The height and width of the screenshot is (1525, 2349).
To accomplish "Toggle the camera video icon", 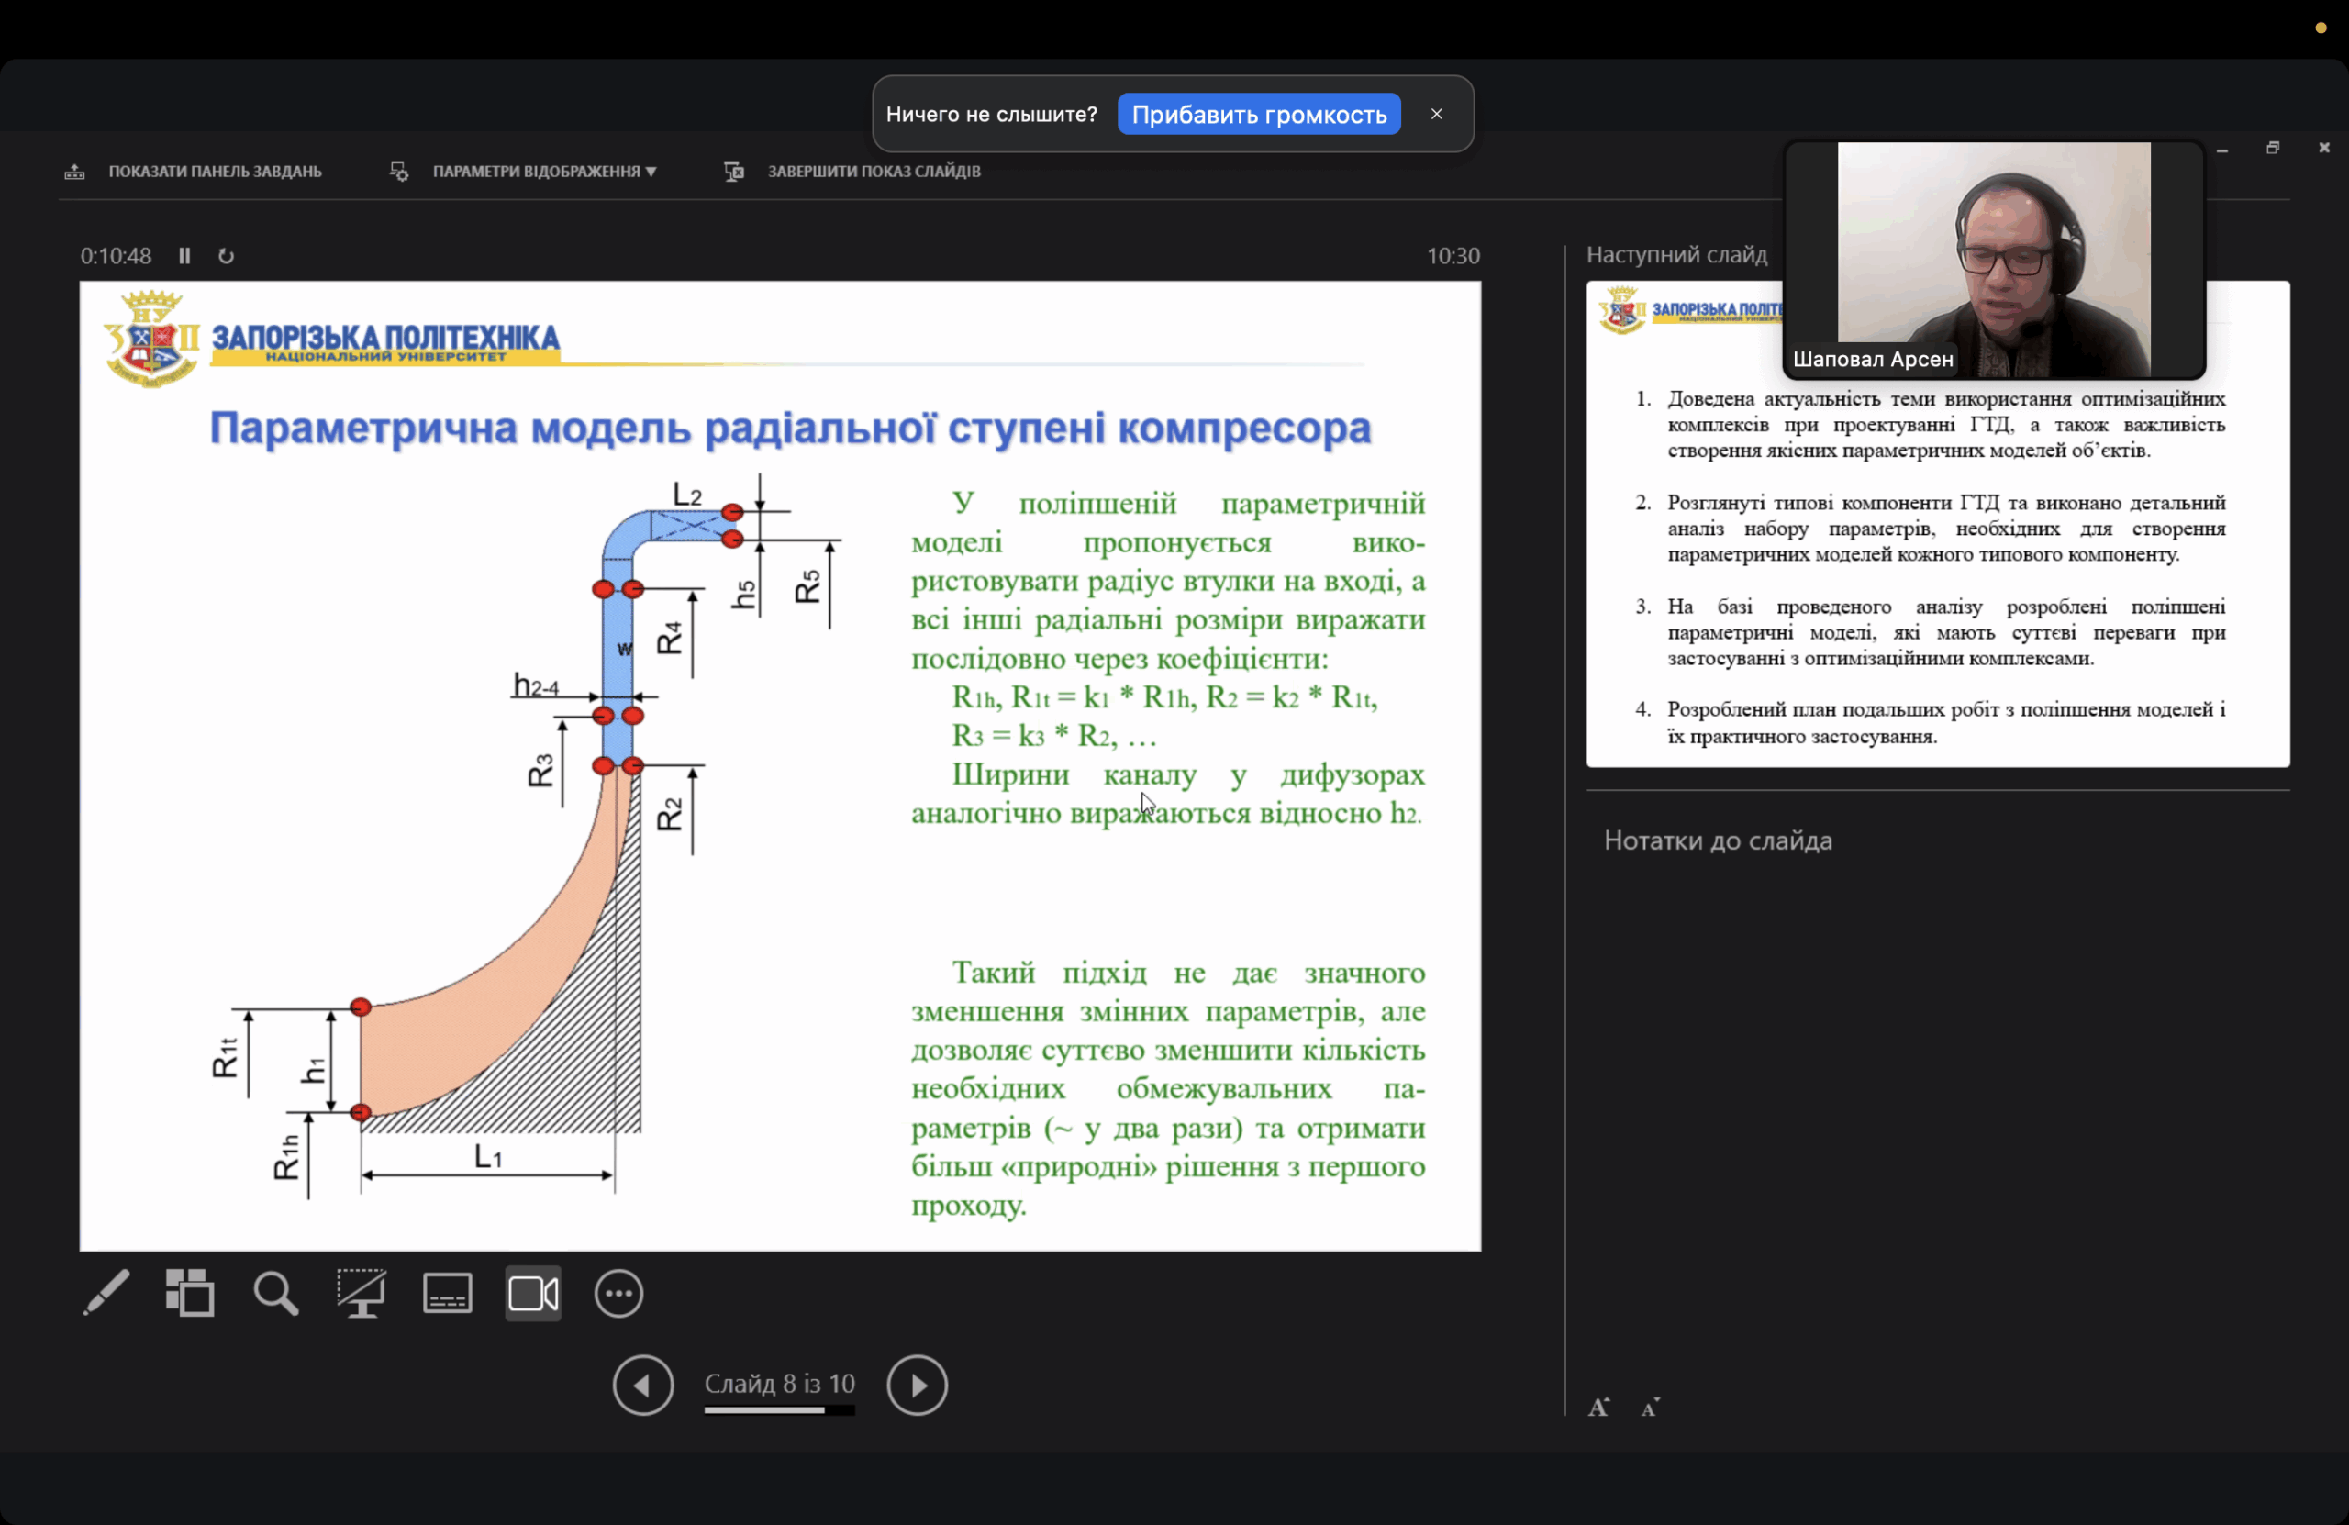I will (533, 1293).
